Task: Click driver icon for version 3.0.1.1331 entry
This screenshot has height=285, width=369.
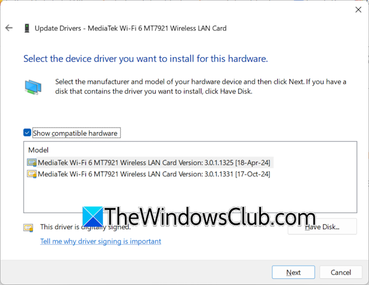Action: click(x=32, y=174)
